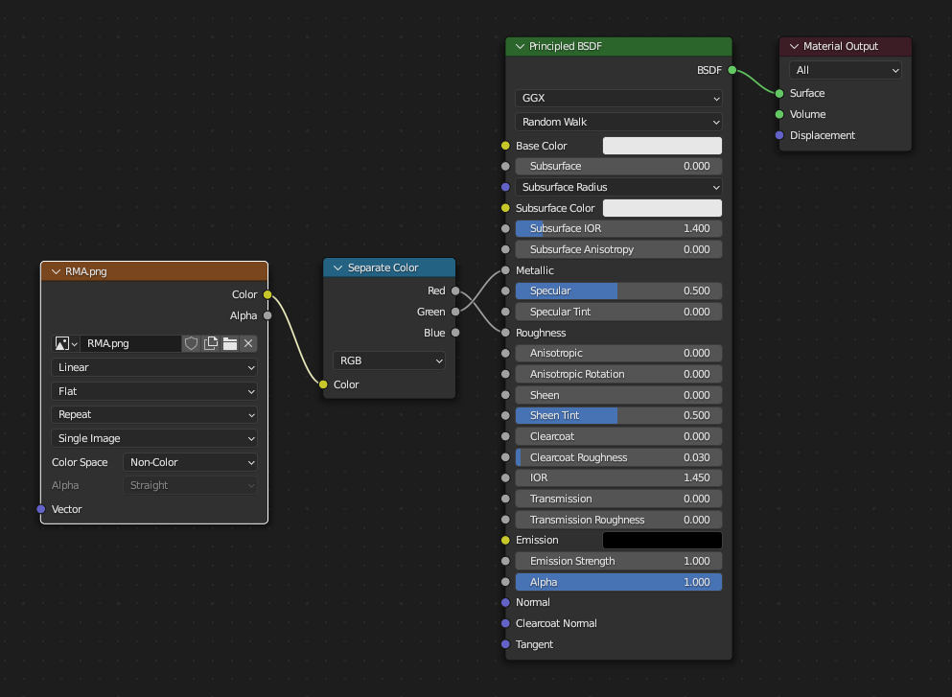952x697 pixels.
Task: Click the Specular slider
Action: [618, 290]
